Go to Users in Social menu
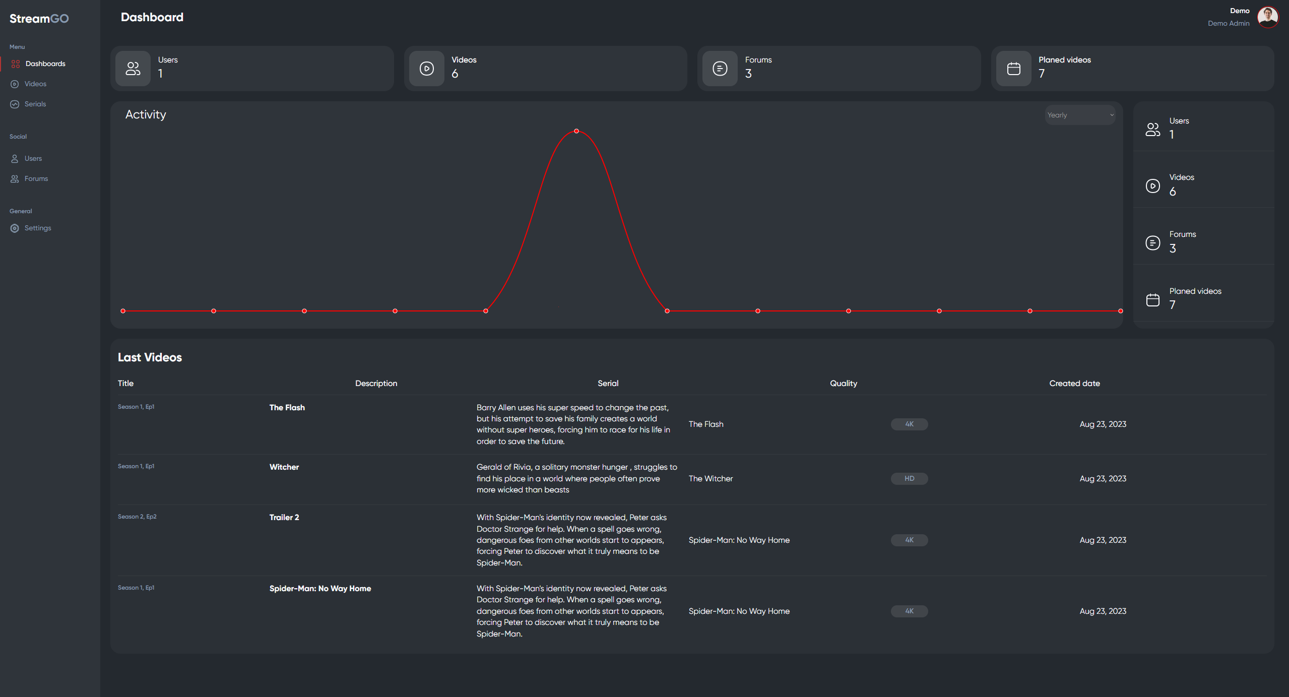Screen dimensions: 1289x697 pos(33,159)
